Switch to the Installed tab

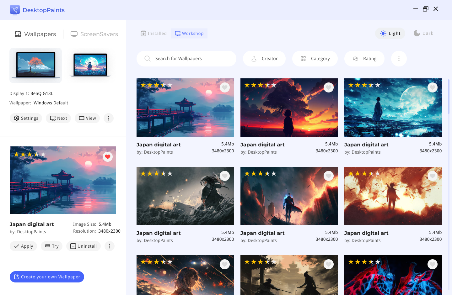coord(154,34)
